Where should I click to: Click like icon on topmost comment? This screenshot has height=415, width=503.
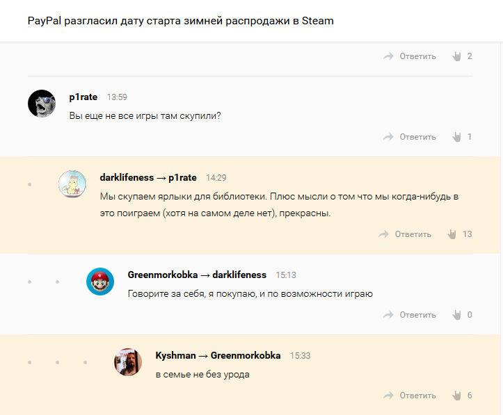coord(457,56)
